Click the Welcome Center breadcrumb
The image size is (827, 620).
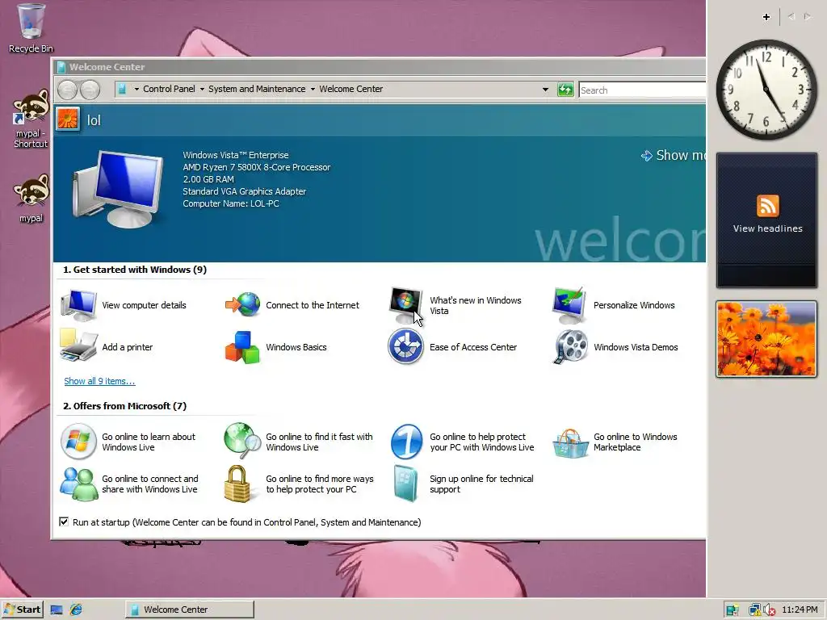(x=351, y=89)
